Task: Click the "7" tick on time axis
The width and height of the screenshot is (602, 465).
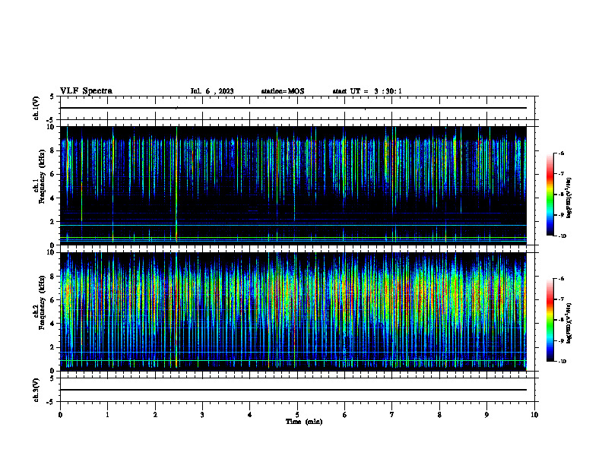Action: (391, 415)
